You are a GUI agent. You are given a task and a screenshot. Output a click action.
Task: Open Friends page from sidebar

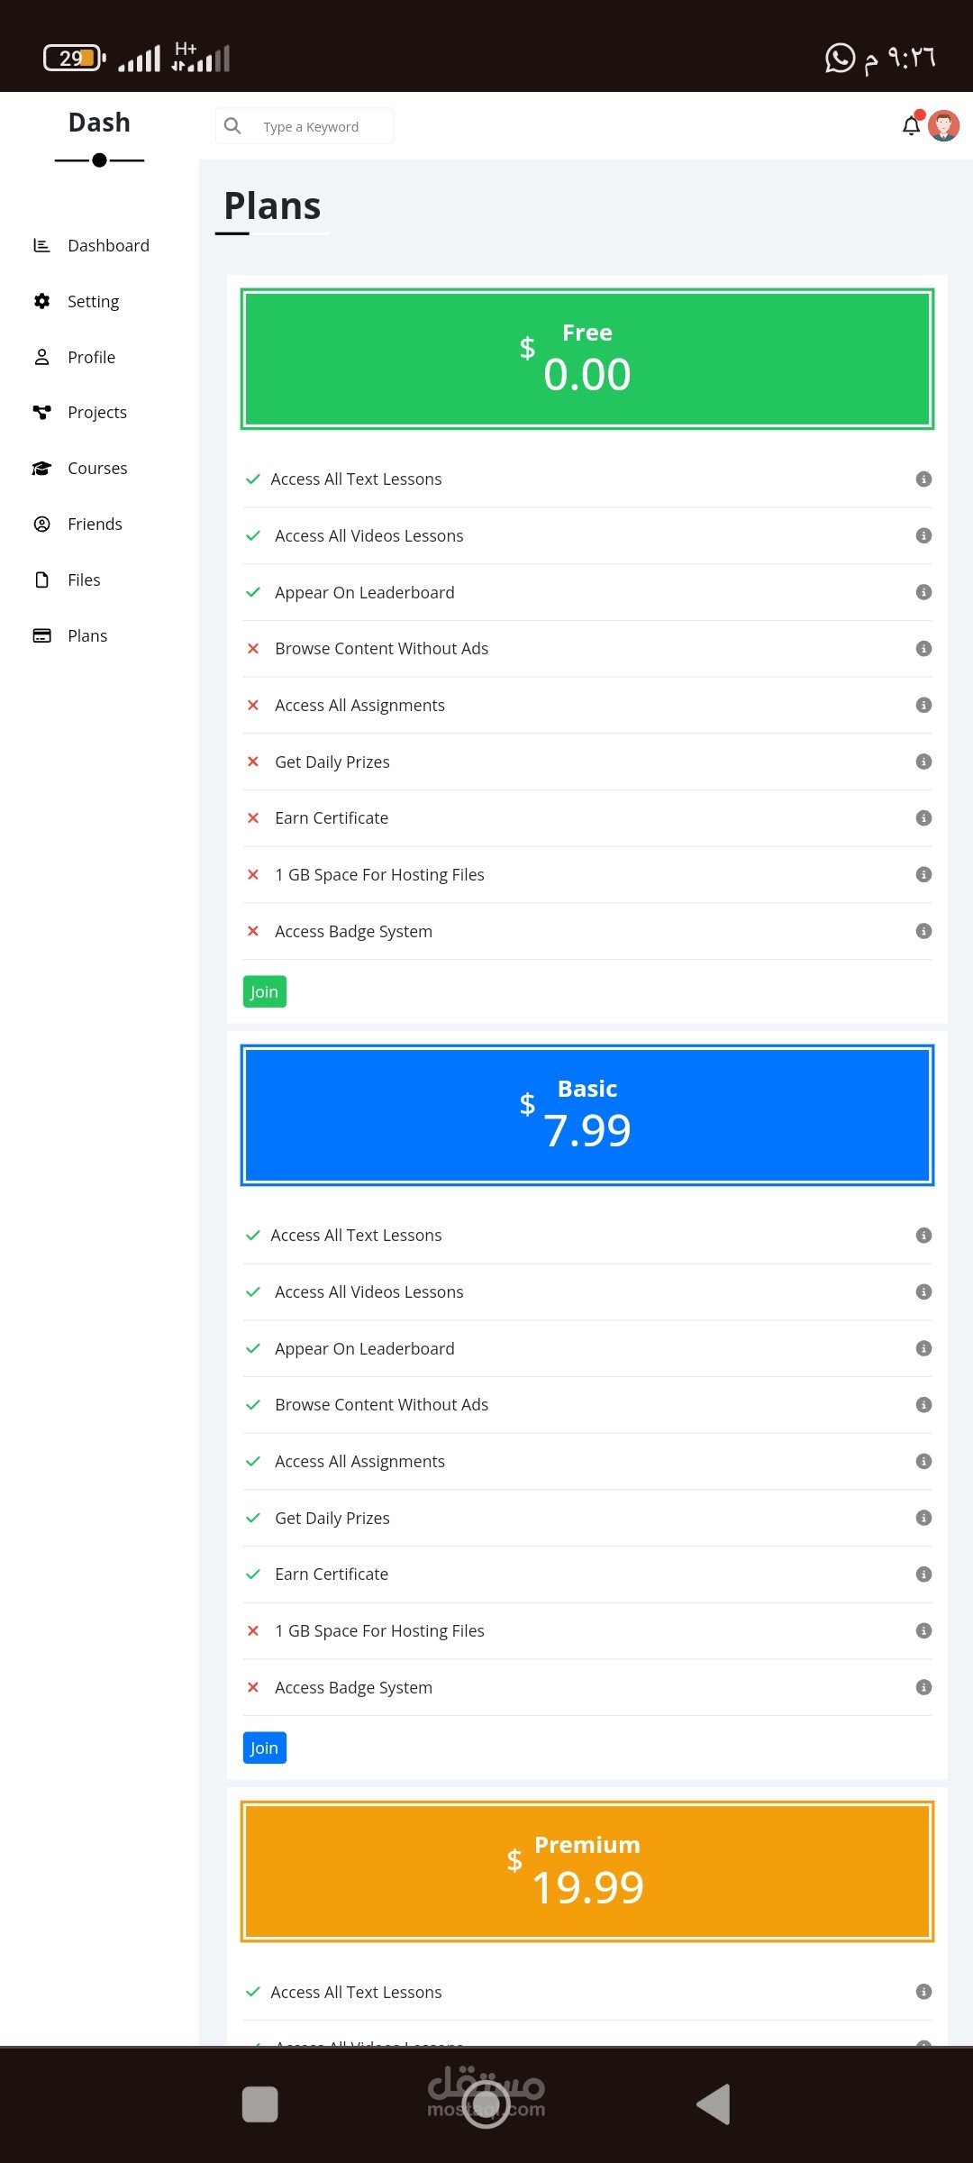point(95,525)
